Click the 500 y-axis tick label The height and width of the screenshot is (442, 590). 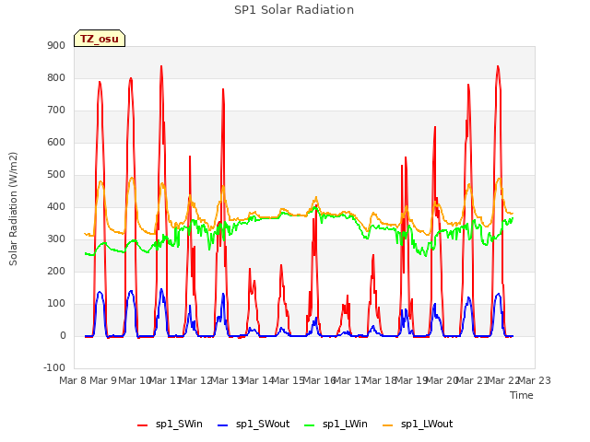click(x=56, y=175)
